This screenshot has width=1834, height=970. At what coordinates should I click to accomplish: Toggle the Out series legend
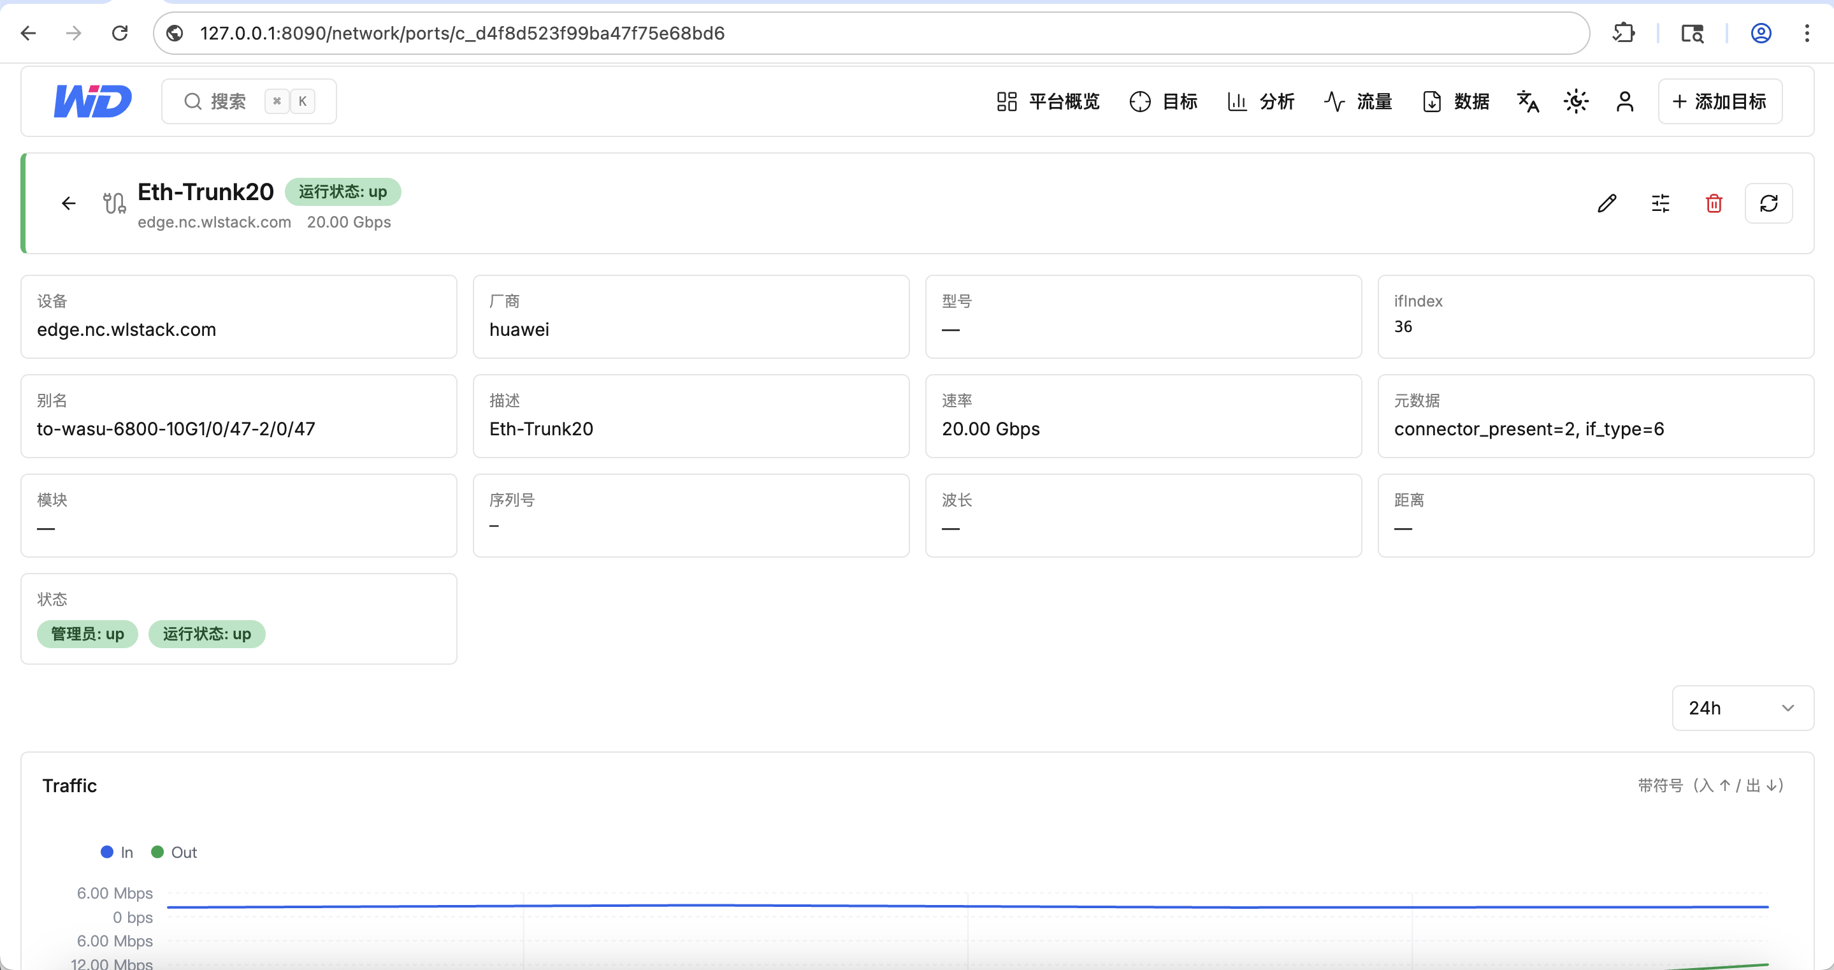pyautogui.click(x=175, y=853)
